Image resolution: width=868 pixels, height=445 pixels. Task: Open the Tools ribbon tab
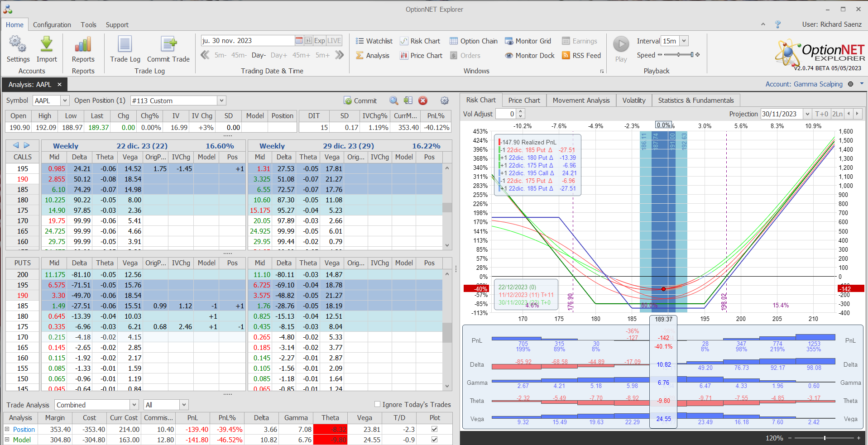pyautogui.click(x=88, y=25)
